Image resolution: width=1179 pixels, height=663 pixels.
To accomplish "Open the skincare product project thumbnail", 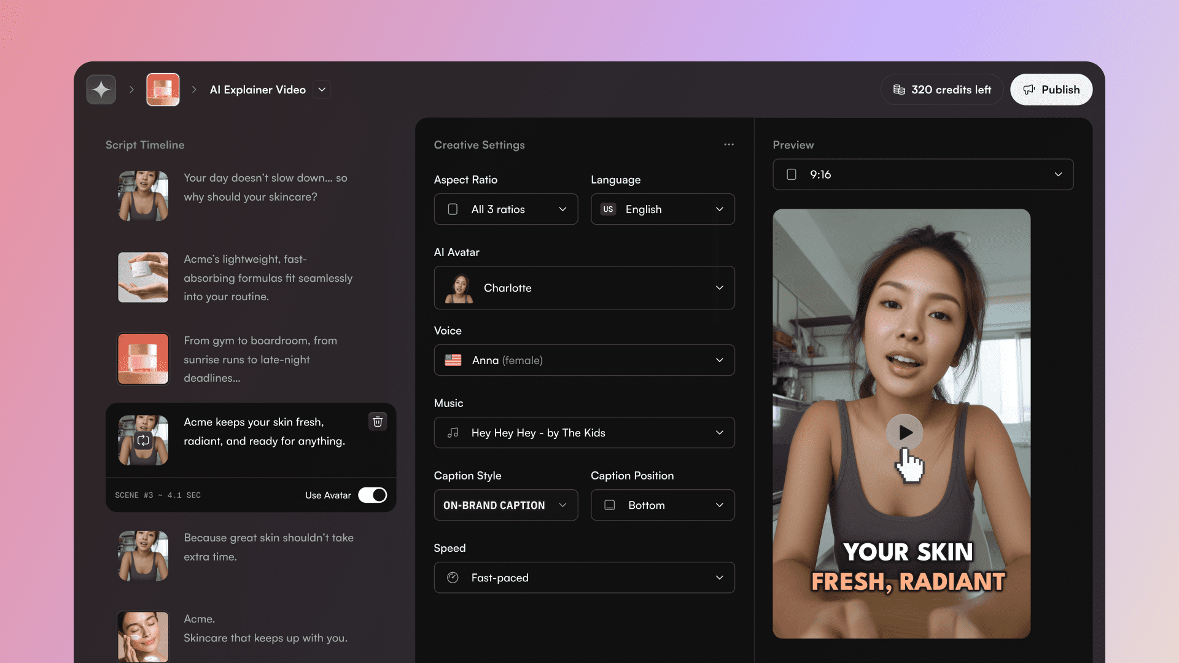I will (163, 90).
